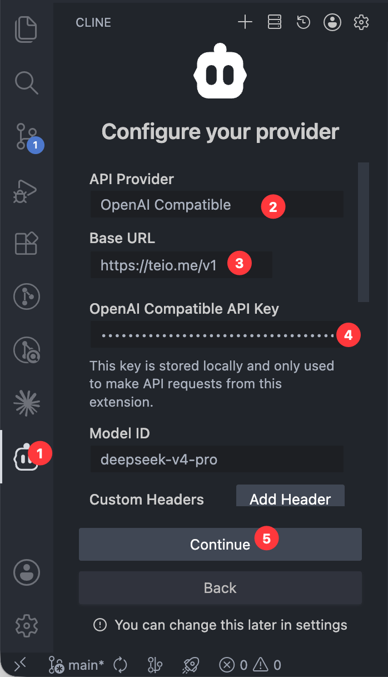Click the Custom Headers label
388x677 pixels.
click(x=147, y=499)
